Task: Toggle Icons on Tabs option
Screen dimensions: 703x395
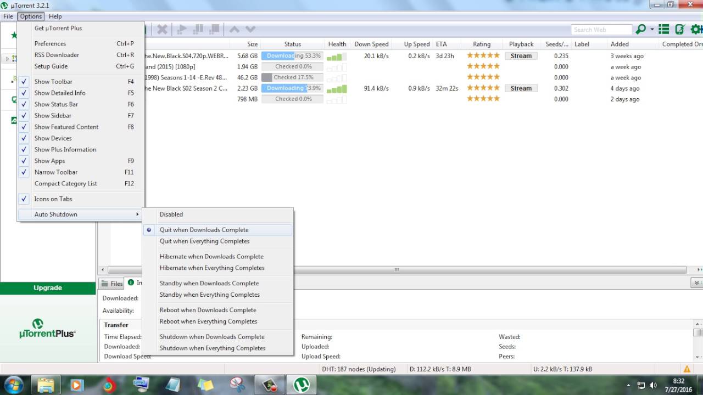Action: click(x=81, y=199)
